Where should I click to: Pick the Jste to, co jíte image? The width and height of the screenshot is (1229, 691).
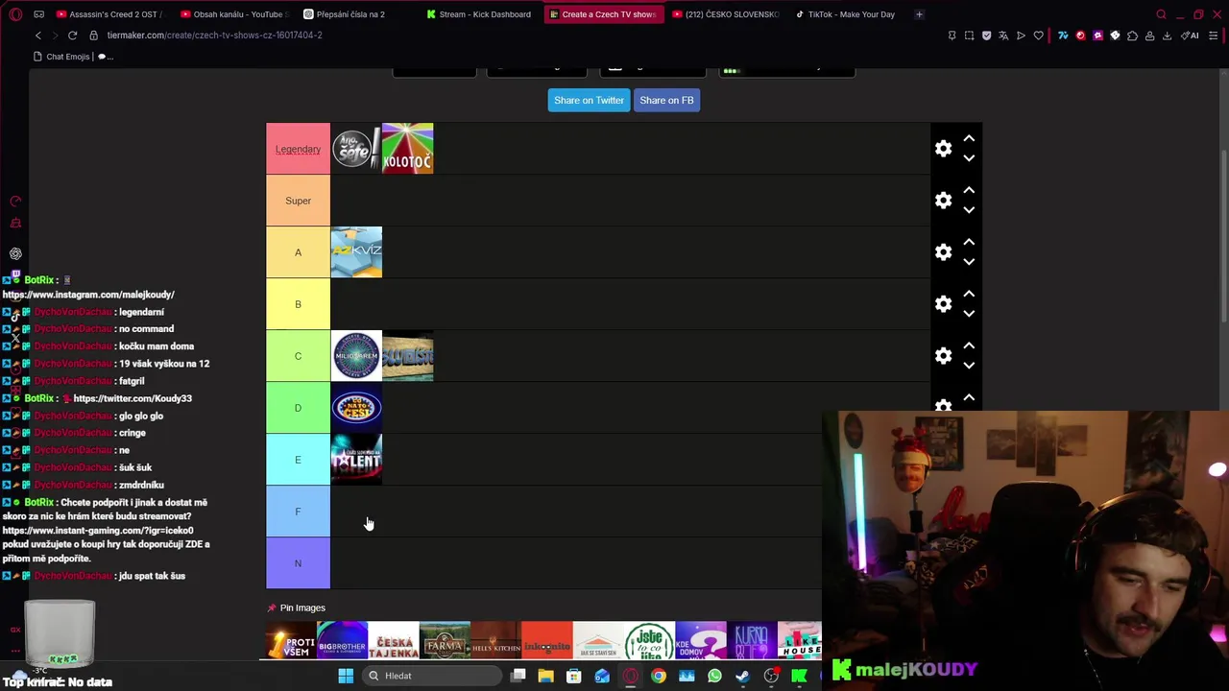650,640
